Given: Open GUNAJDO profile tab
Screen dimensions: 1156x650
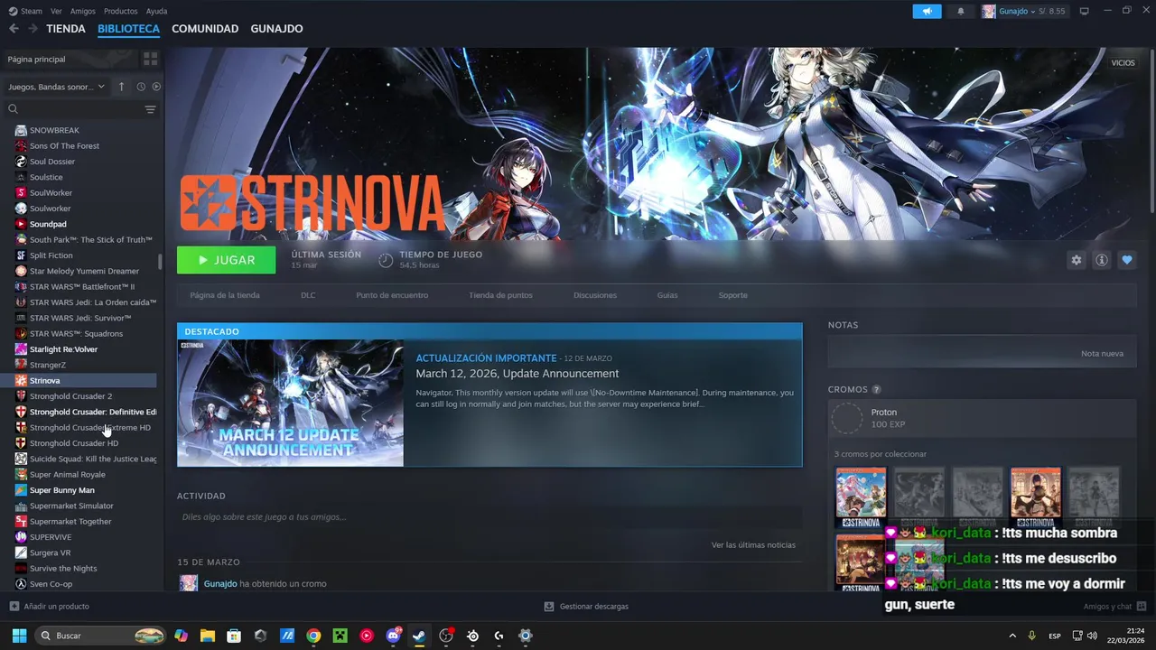Looking at the screenshot, I should [x=276, y=29].
